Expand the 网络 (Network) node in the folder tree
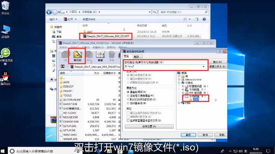275x154 pixels. (x=179, y=103)
